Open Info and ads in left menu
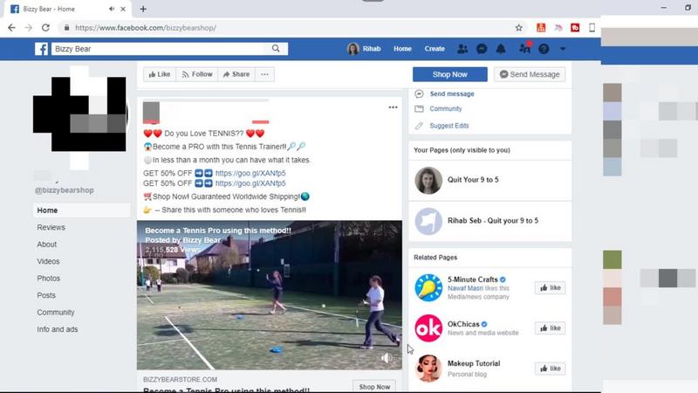Screen dimensions: 698x393 pyautogui.click(x=58, y=329)
